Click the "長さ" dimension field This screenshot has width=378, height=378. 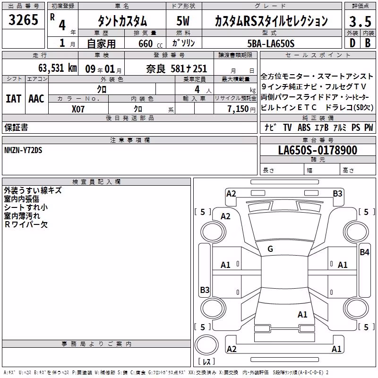(x=282, y=170)
